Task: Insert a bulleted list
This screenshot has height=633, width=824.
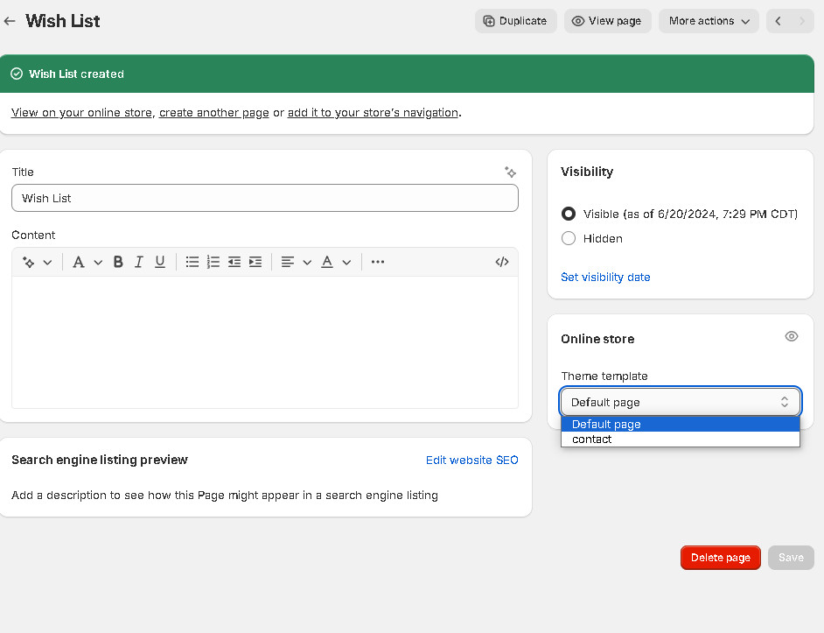Action: click(192, 262)
